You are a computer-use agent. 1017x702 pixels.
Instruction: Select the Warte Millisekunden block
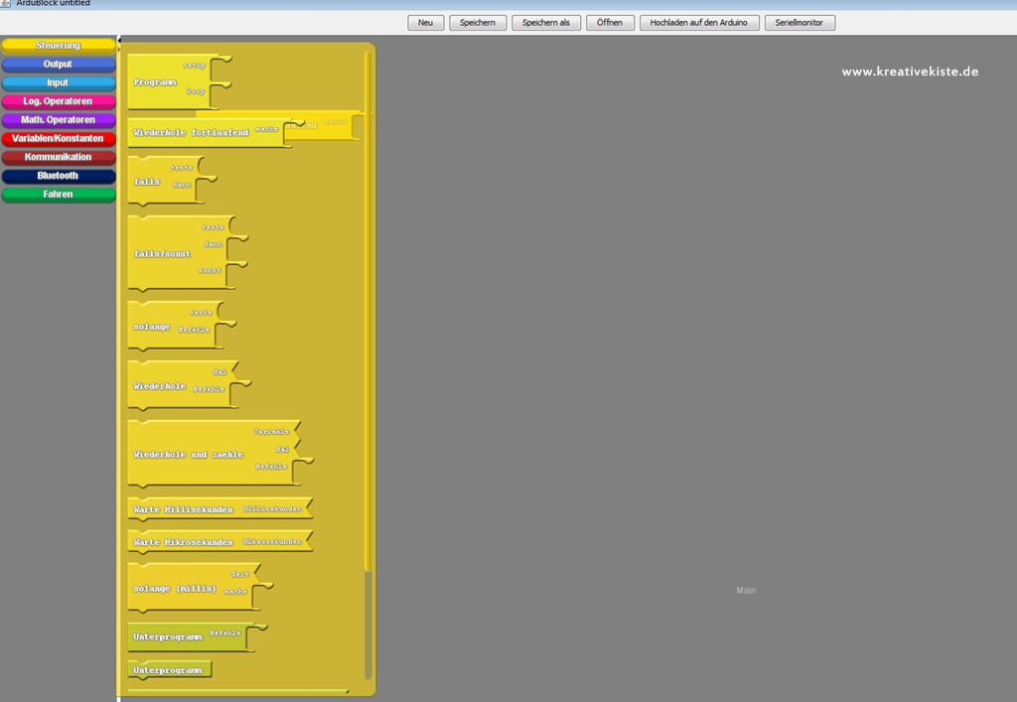point(184,509)
